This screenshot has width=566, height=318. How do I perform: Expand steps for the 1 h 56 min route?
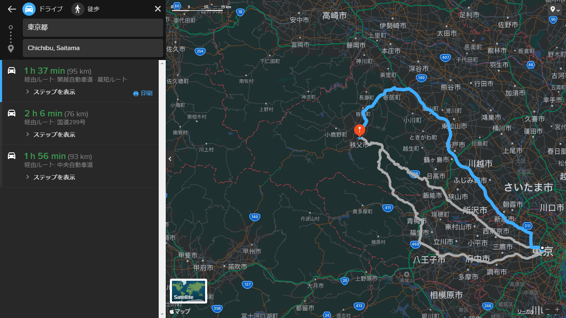point(54,177)
